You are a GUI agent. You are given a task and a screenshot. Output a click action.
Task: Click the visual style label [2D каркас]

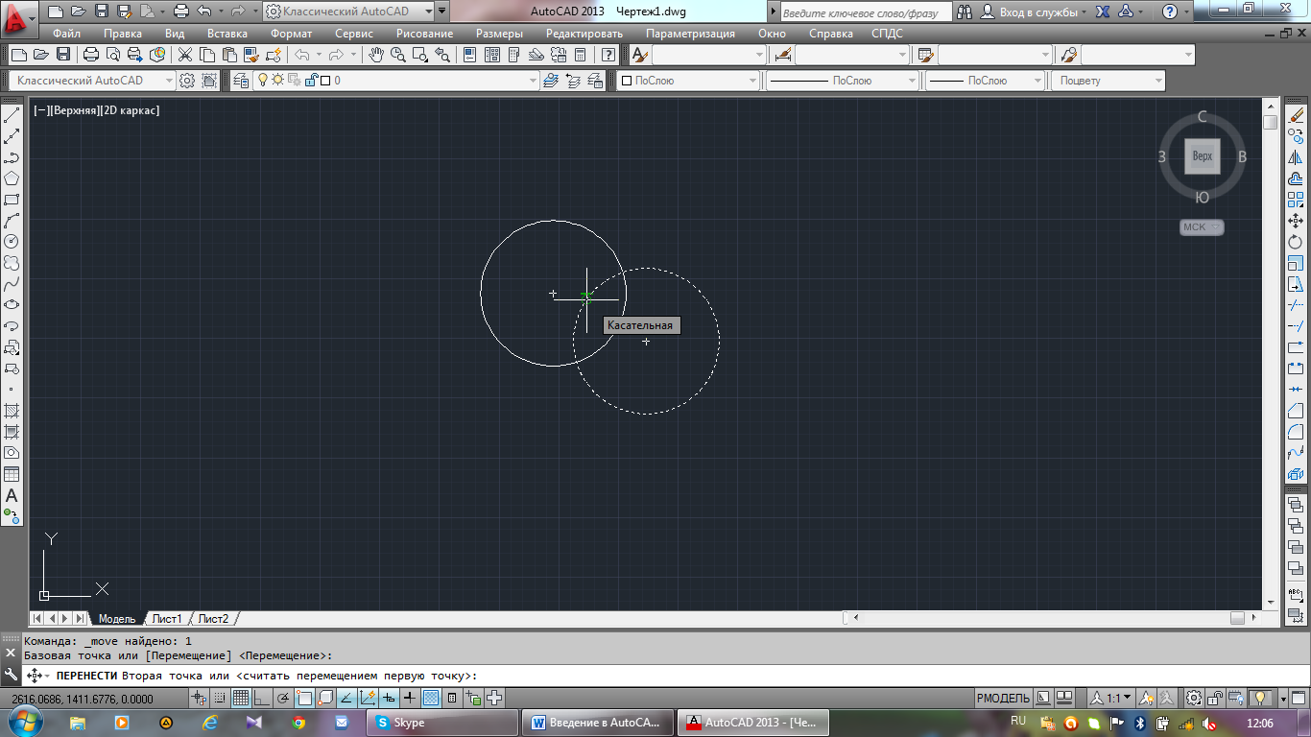click(131, 110)
